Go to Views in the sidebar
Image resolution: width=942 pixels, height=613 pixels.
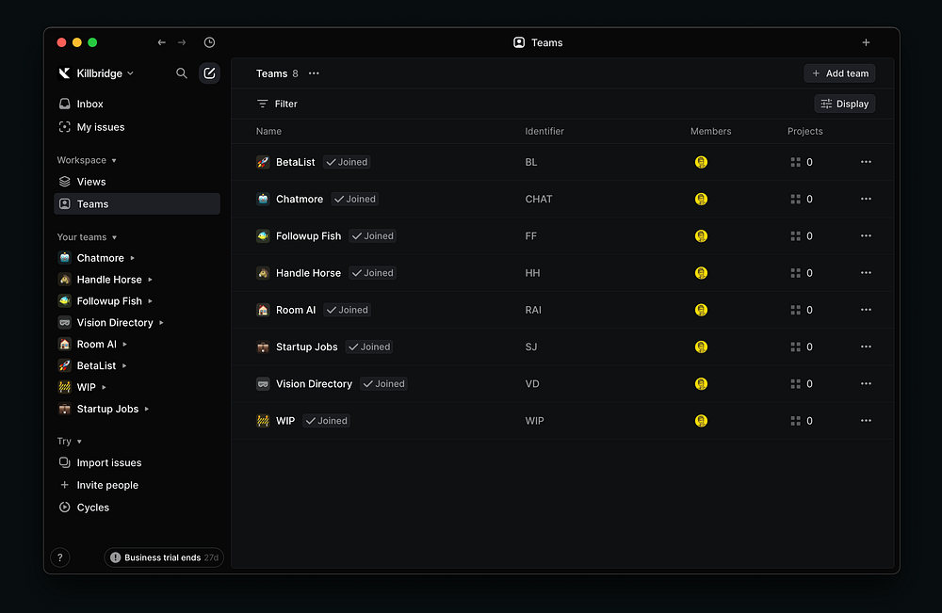tap(90, 182)
